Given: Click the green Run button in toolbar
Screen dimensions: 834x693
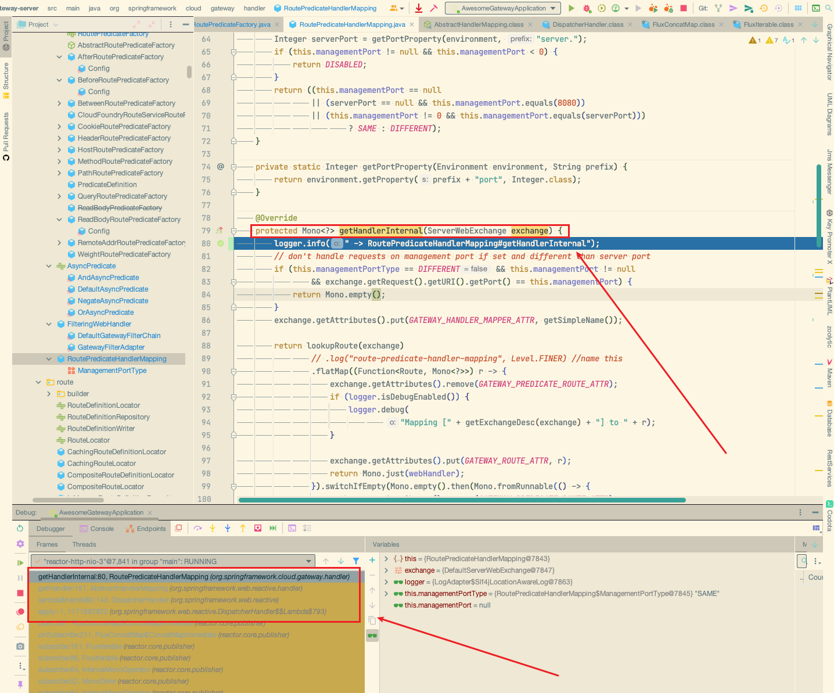Looking at the screenshot, I should point(571,8).
